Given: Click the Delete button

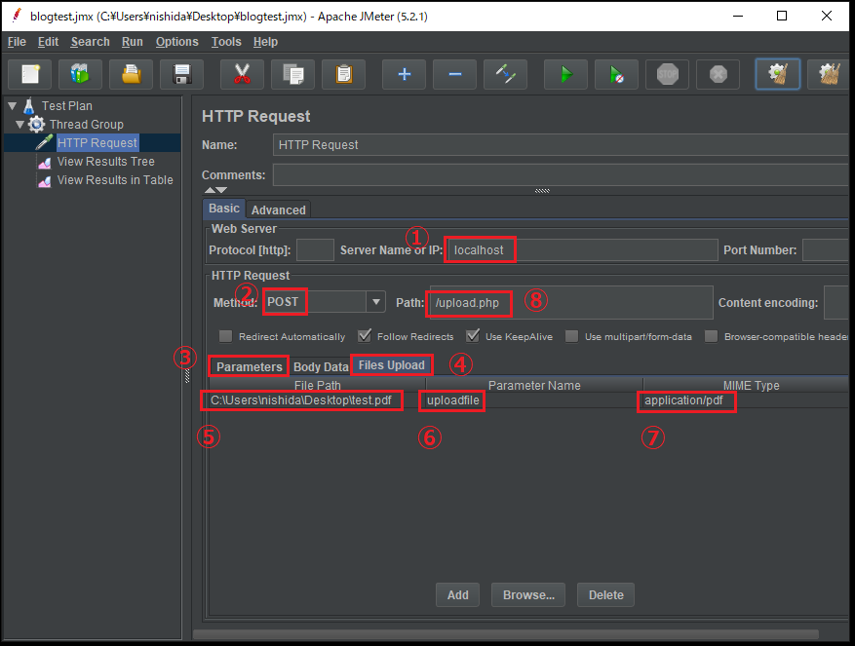Looking at the screenshot, I should (x=605, y=594).
